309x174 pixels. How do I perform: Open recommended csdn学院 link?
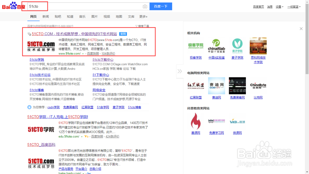(x=53, y=107)
